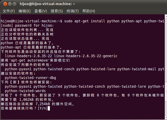Open the 搜索(S) menu
Image resolution: width=167 pixels, height=120 pixels.
tap(57, 11)
